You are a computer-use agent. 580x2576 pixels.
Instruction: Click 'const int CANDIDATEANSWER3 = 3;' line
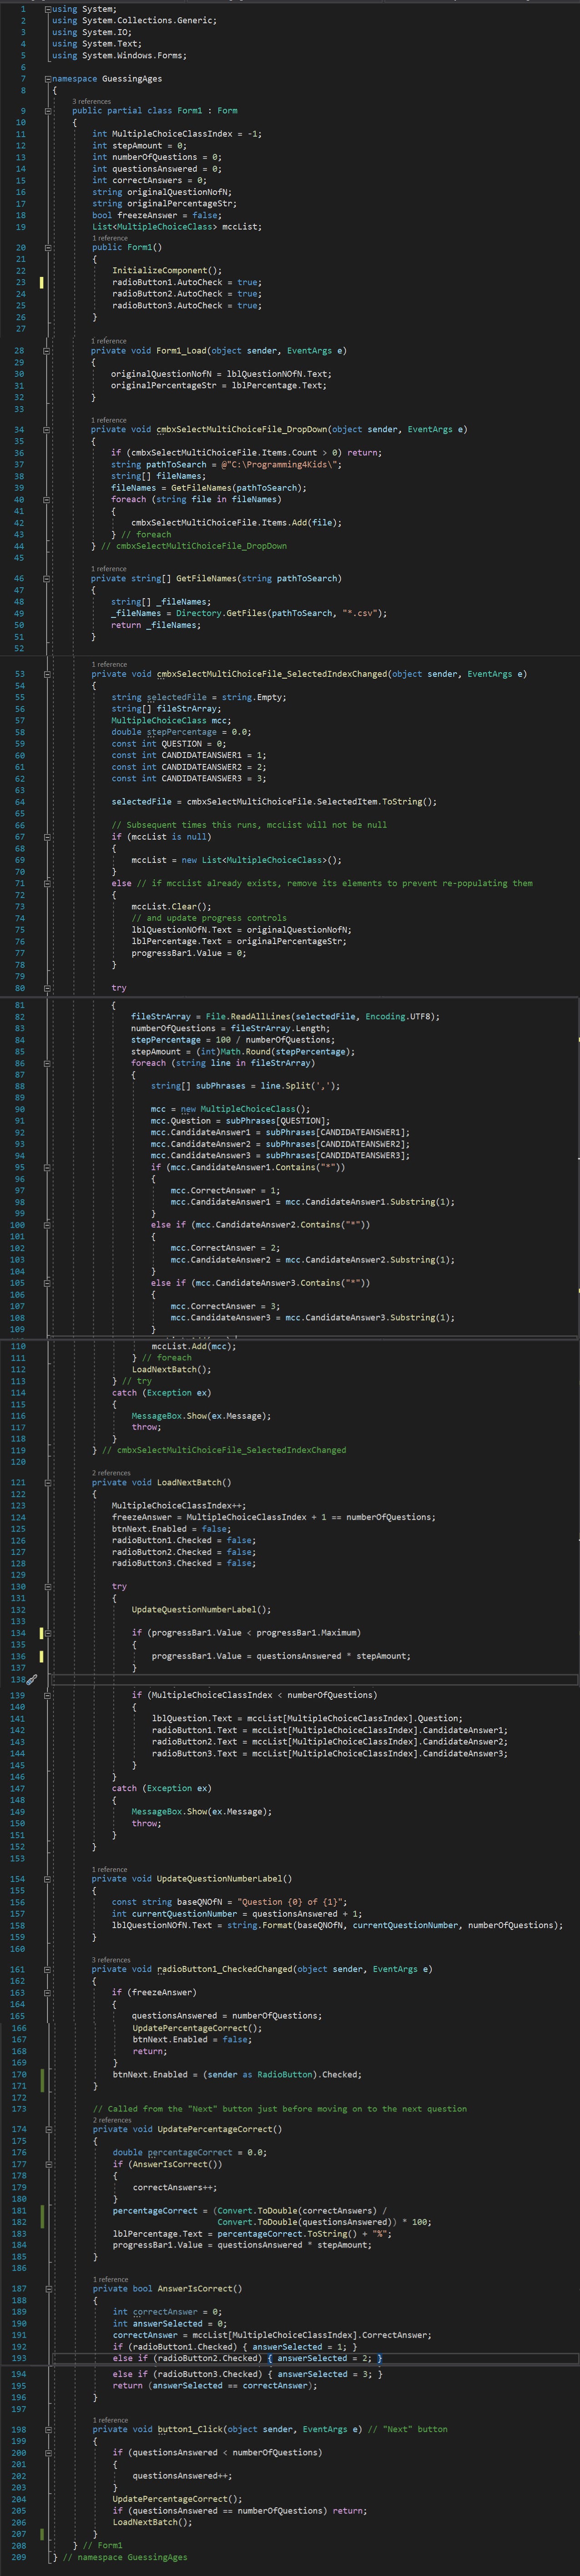(189, 778)
